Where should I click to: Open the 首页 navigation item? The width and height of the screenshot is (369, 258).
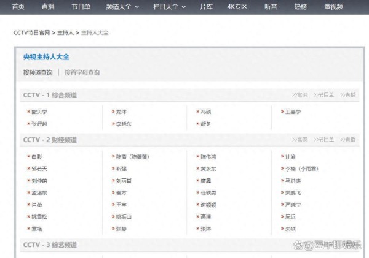(x=18, y=7)
